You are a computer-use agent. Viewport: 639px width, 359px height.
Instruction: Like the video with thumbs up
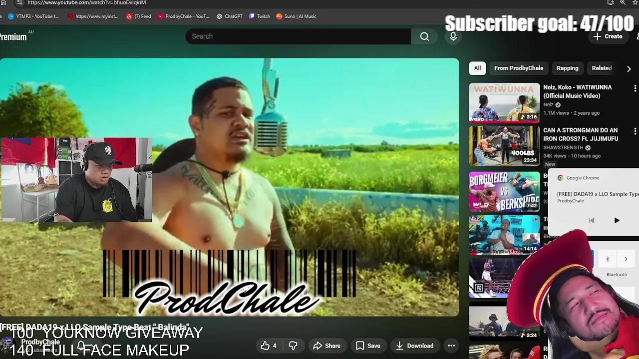pos(269,346)
